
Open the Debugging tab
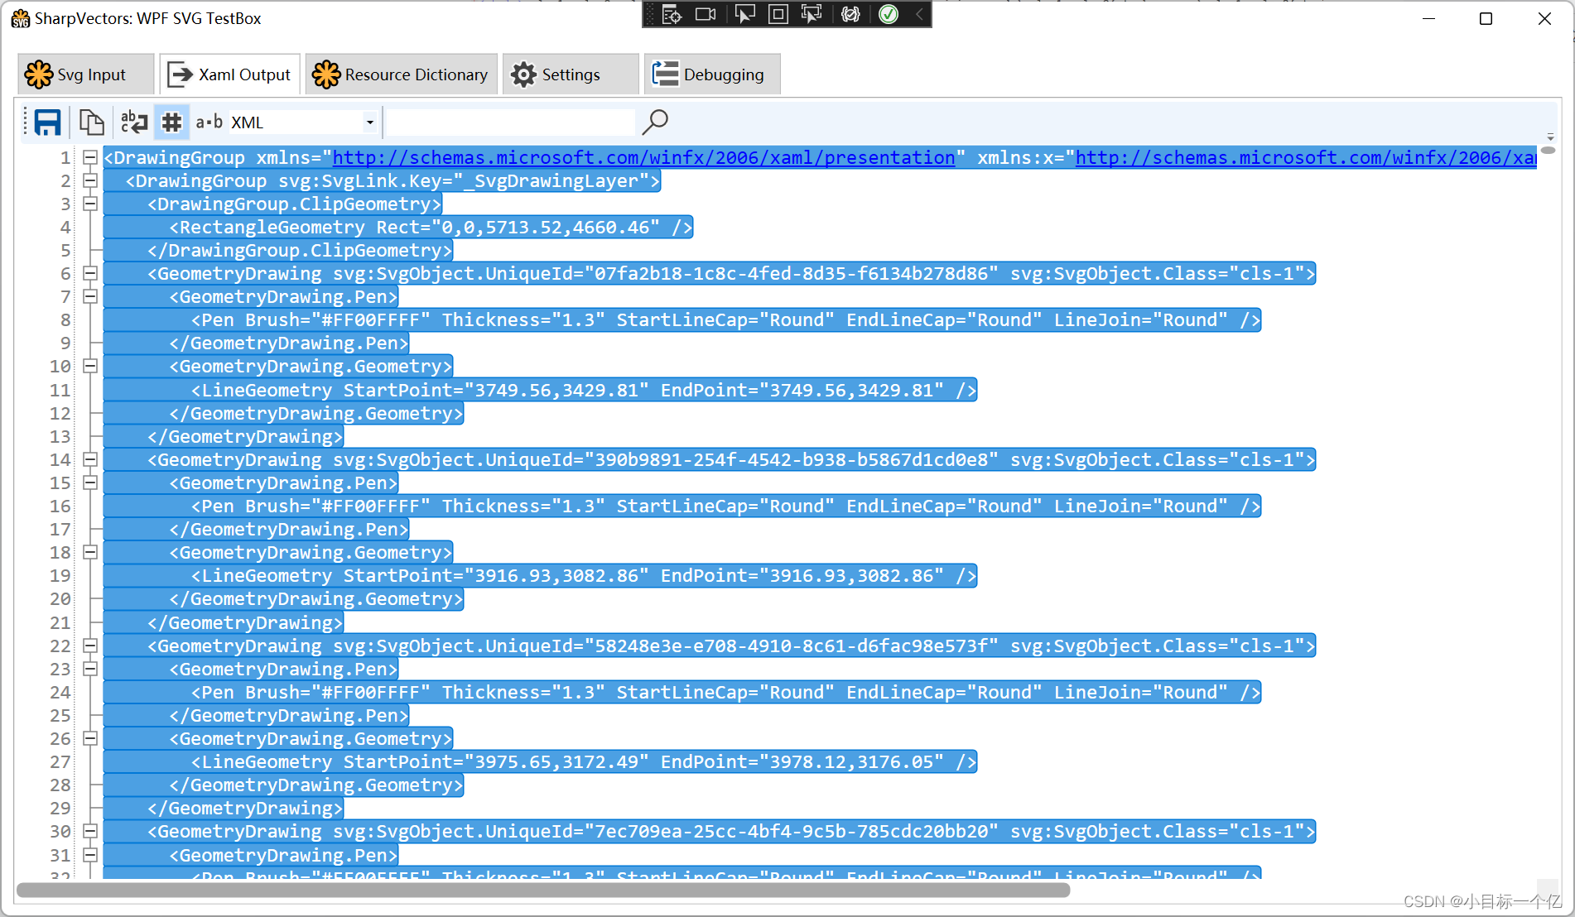712,74
